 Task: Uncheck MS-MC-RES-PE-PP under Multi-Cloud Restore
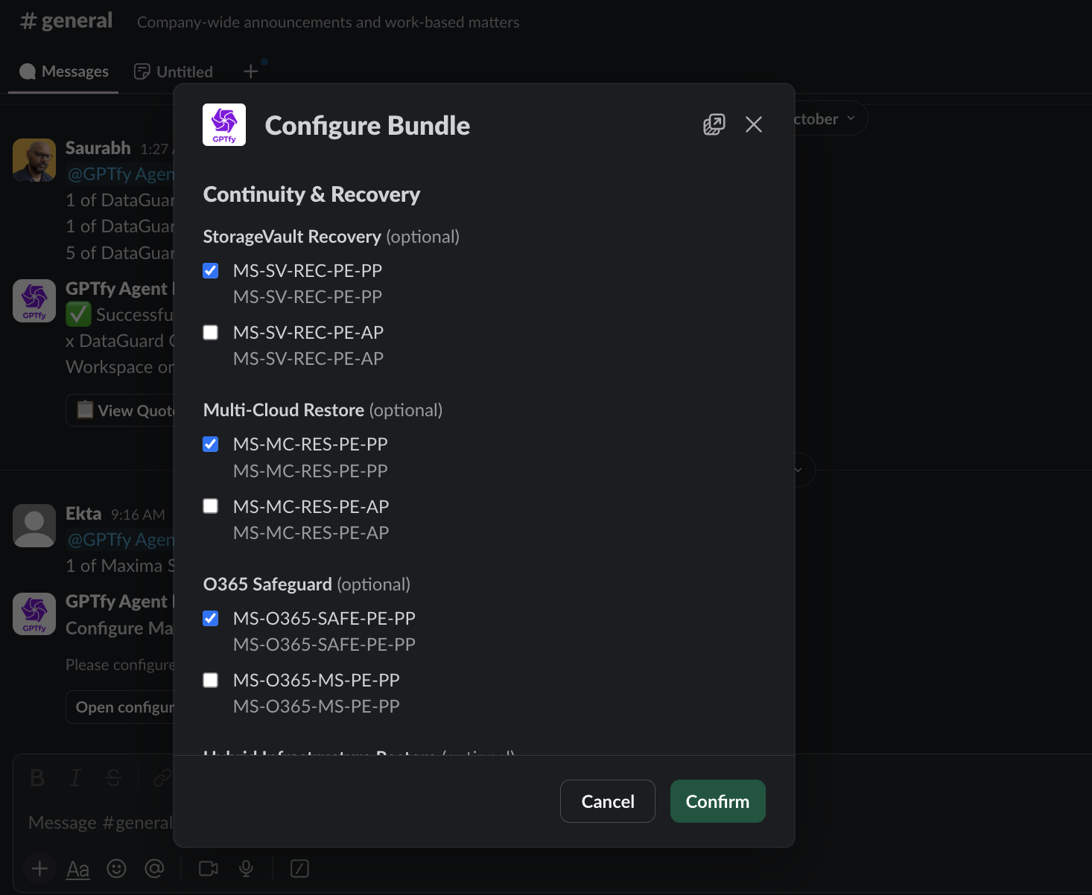(x=210, y=444)
